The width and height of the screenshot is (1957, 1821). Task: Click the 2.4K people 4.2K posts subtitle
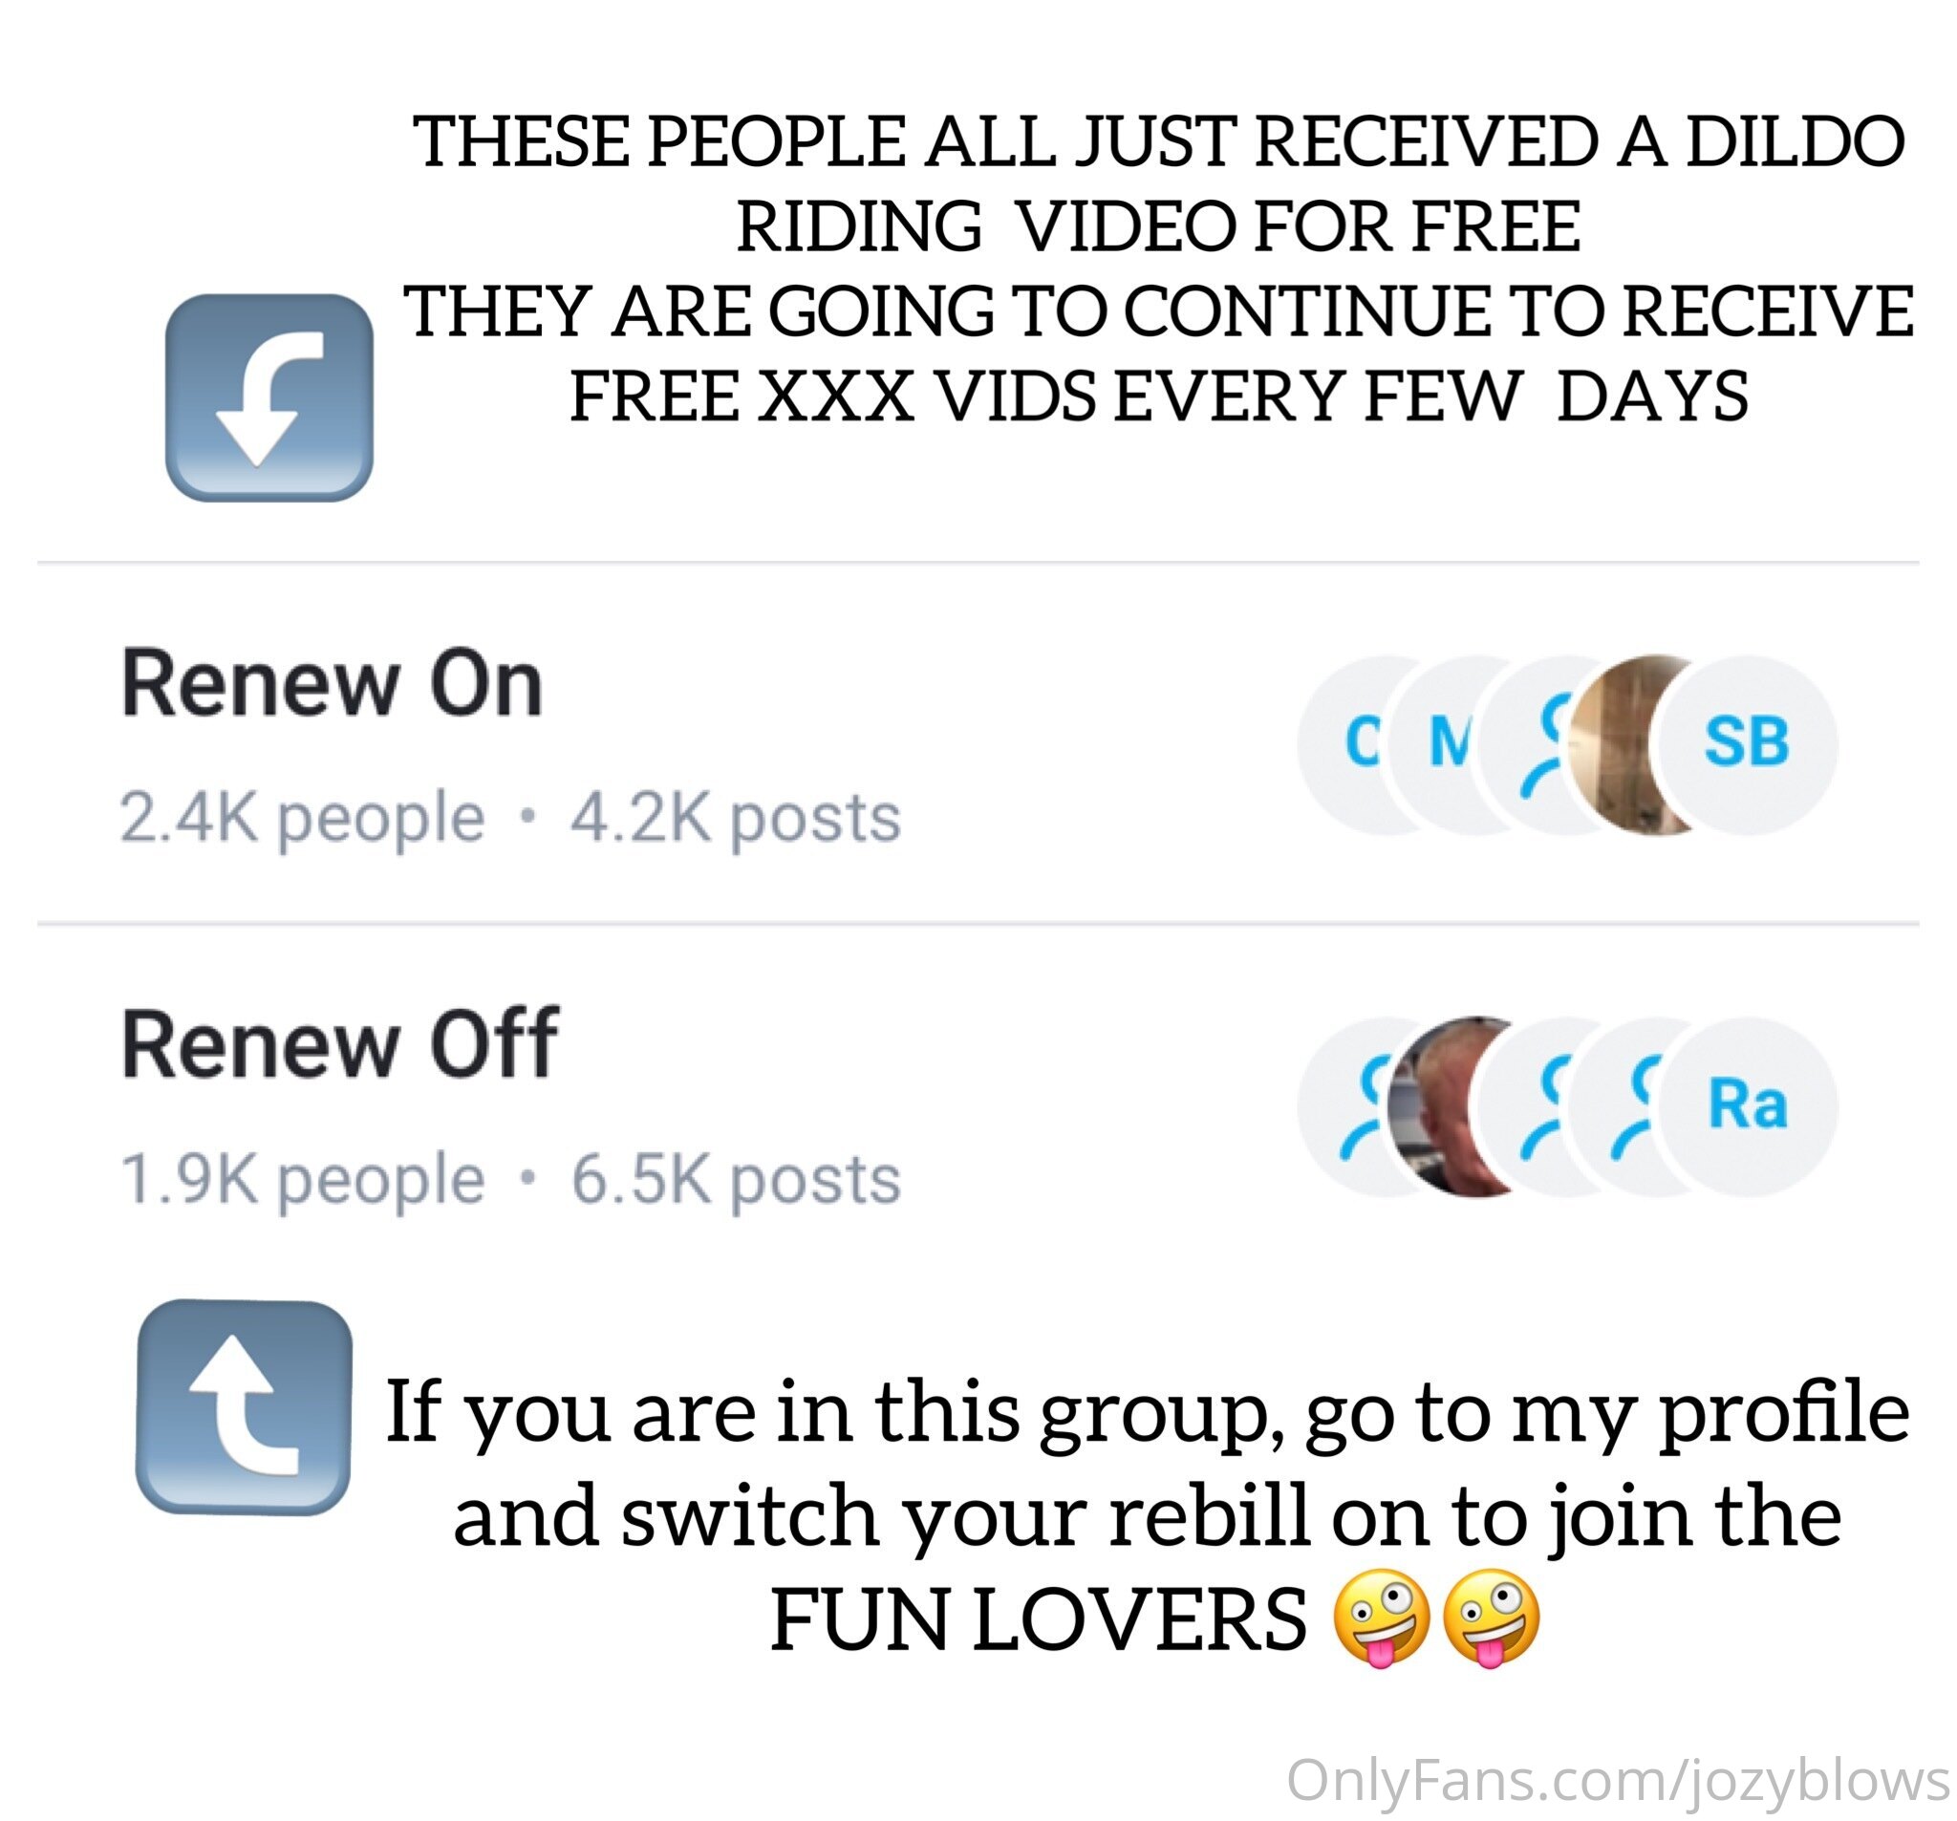510,819
